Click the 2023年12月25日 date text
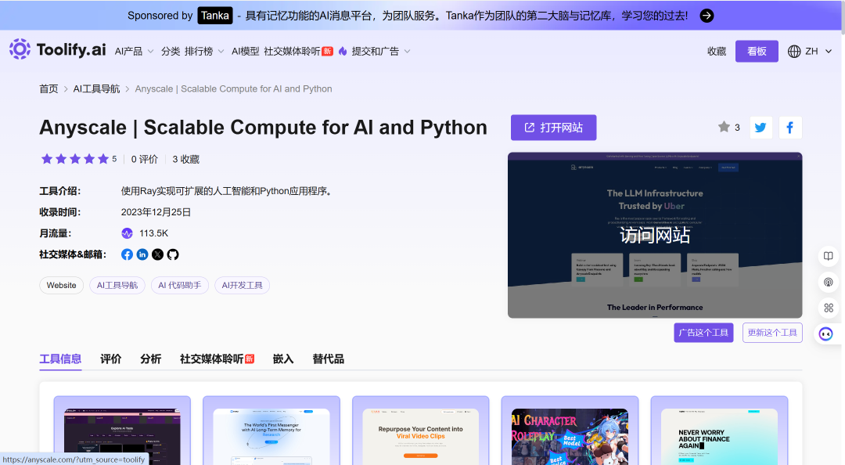The height and width of the screenshot is (465, 845). (156, 212)
